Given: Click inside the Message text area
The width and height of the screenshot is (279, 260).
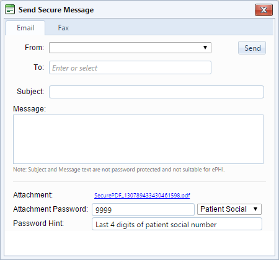Looking at the screenshot, I should pos(138,139).
